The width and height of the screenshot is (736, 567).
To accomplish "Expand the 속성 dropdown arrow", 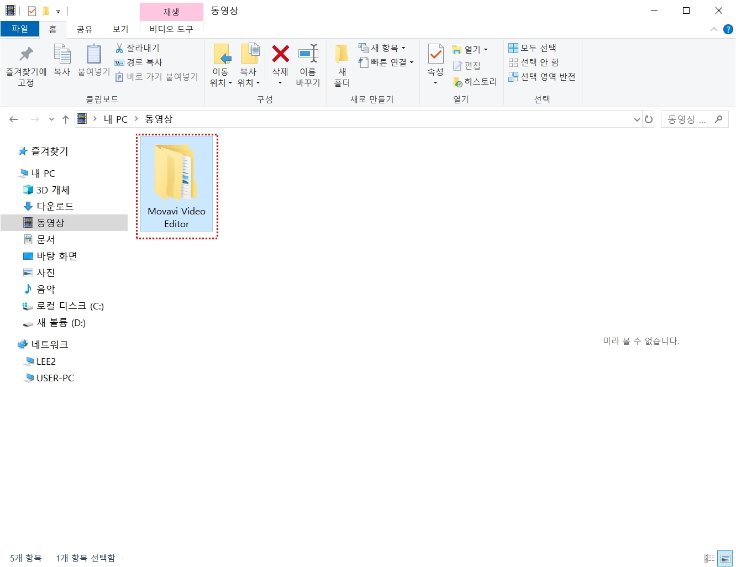I will [x=435, y=83].
